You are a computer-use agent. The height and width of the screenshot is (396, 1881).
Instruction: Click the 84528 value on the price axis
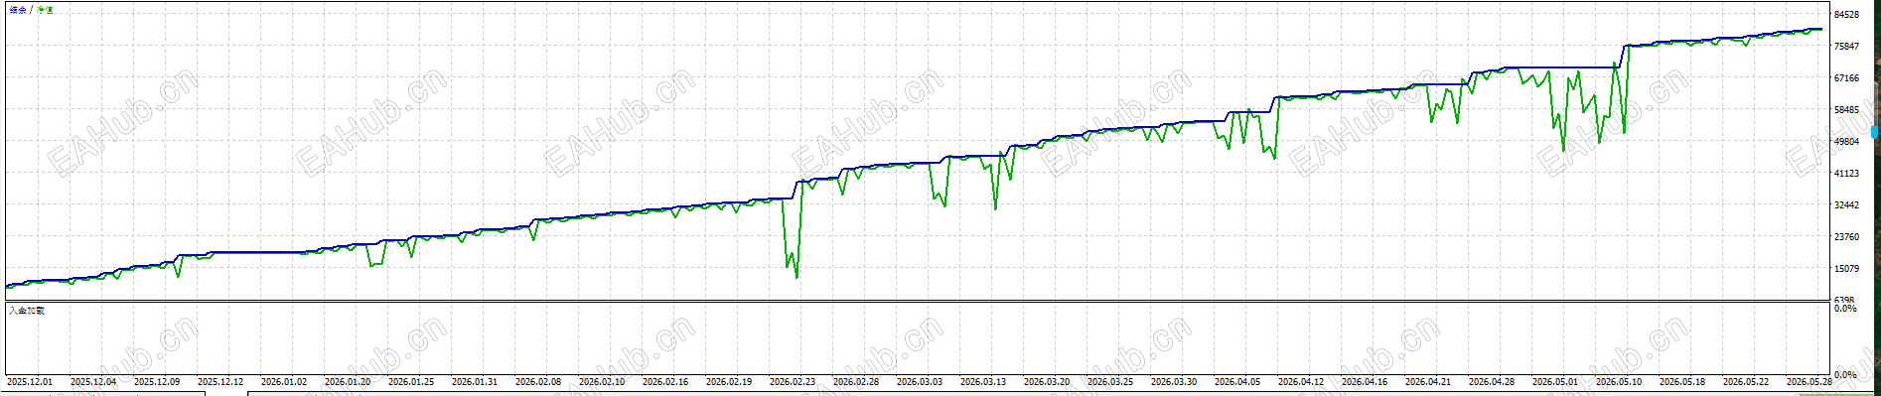coord(1846,15)
